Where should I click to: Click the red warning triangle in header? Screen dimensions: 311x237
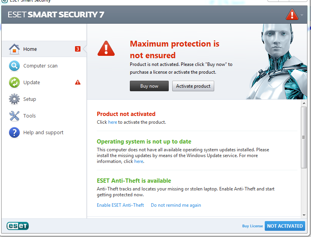coord(292,15)
